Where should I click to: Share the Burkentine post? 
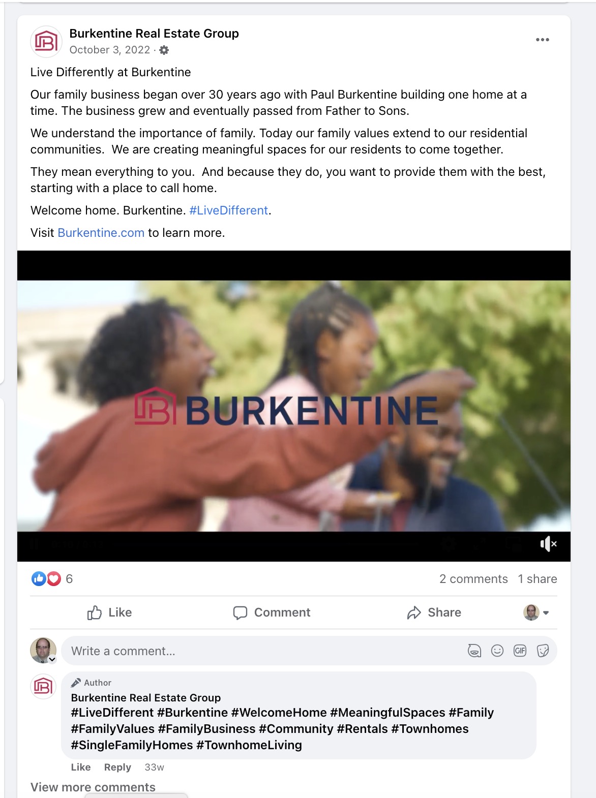click(x=434, y=612)
